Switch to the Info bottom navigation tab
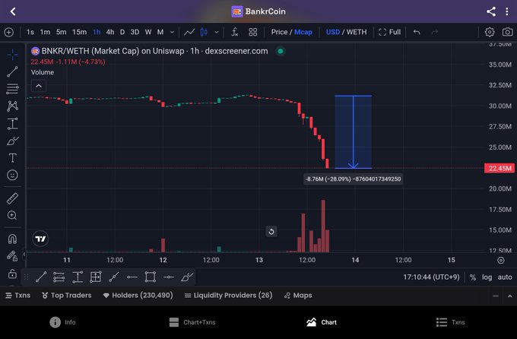The height and width of the screenshot is (339, 517). (x=62, y=322)
